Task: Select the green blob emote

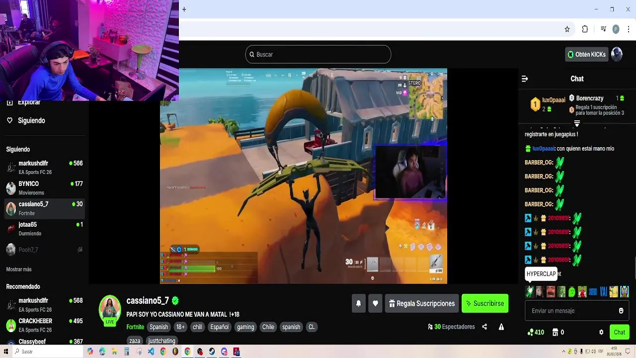Action: tap(571, 292)
